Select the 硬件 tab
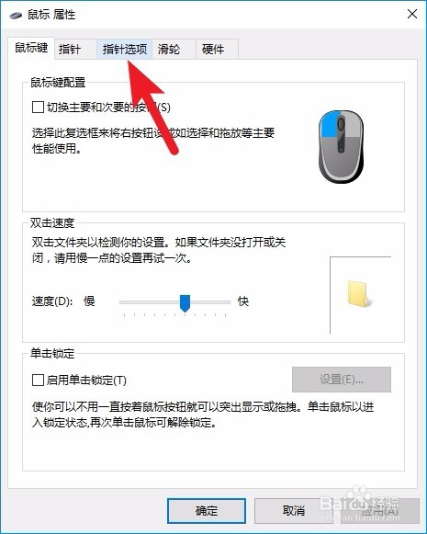427x534 pixels. click(217, 50)
